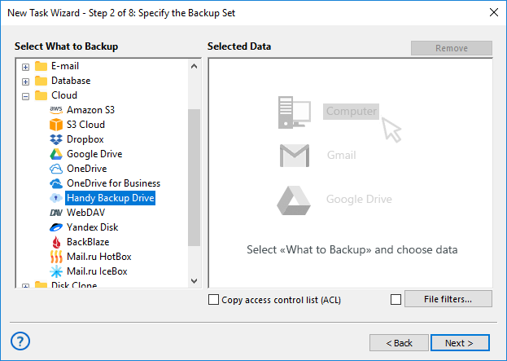
Task: Click the BackBlaze flame icon
Action: click(56, 242)
